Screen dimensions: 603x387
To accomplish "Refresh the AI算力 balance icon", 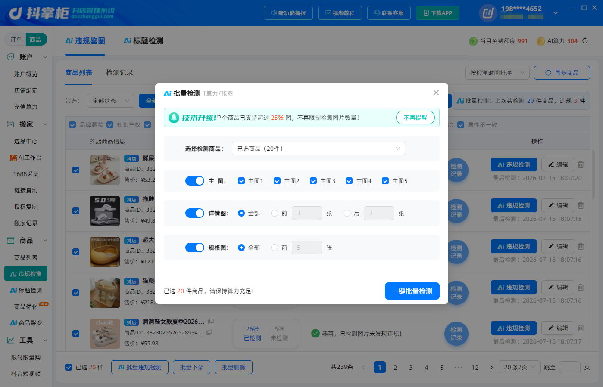I will [585, 41].
